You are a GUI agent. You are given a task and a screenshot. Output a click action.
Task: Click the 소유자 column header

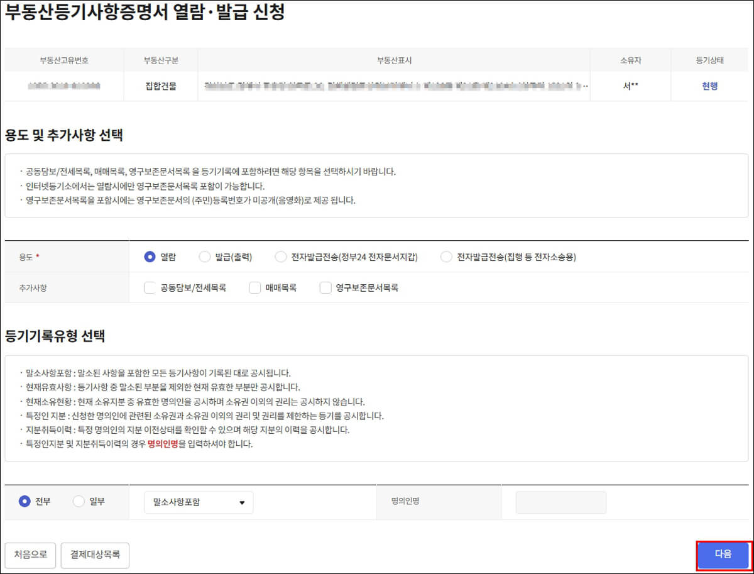[630, 60]
